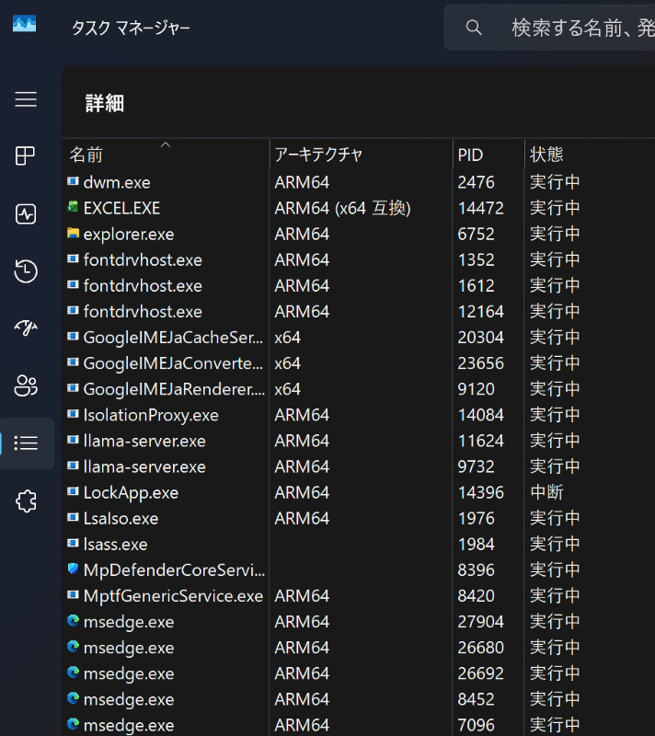Click the LsaIso.exe process icon
The height and width of the screenshot is (736, 655).
(73, 517)
